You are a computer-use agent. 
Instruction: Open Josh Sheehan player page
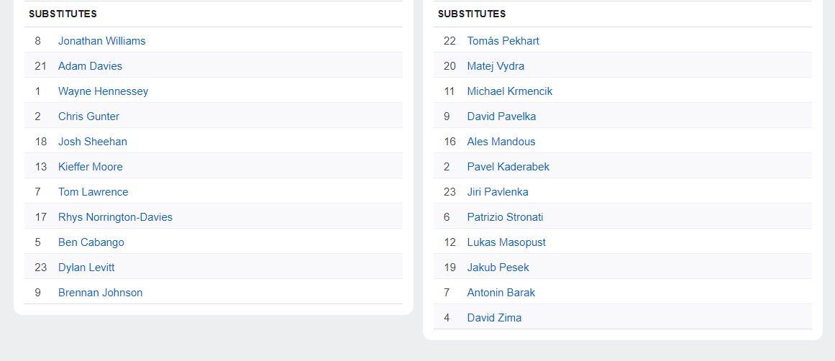pos(92,142)
